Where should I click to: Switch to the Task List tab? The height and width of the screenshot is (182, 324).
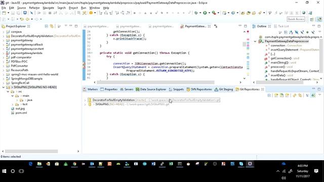click(x=281, y=26)
